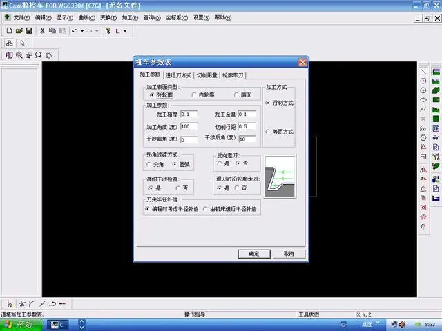The image size is (442, 331).
Task: Click the 加工精度 input field
Action: click(x=189, y=114)
